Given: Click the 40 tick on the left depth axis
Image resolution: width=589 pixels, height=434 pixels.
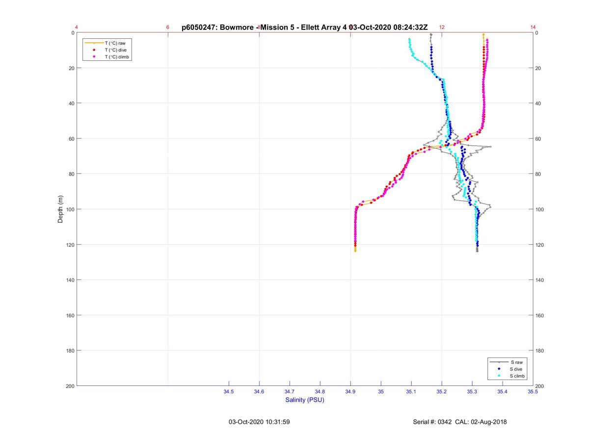Looking at the screenshot, I should [x=71, y=103].
